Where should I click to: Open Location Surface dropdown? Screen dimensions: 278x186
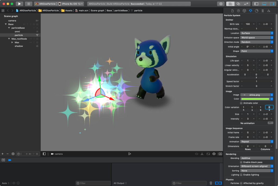257,33
